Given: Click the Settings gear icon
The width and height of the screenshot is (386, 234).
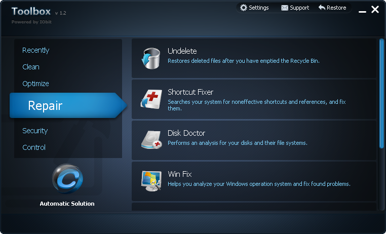Looking at the screenshot, I should (x=243, y=8).
